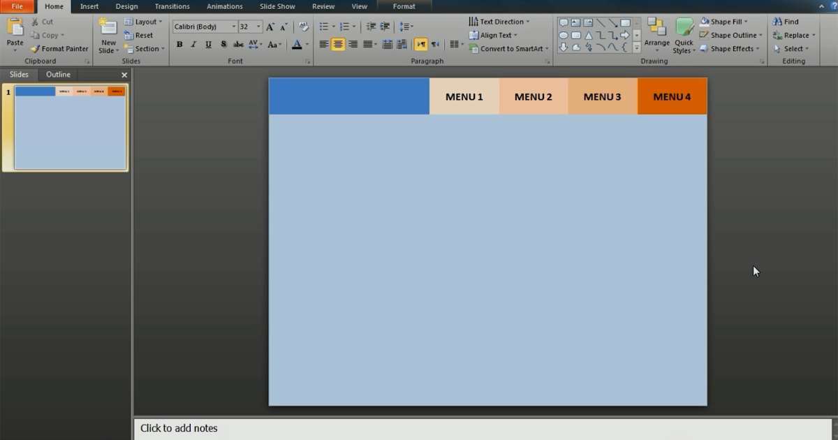Toggle bold formatting

pyautogui.click(x=179, y=44)
